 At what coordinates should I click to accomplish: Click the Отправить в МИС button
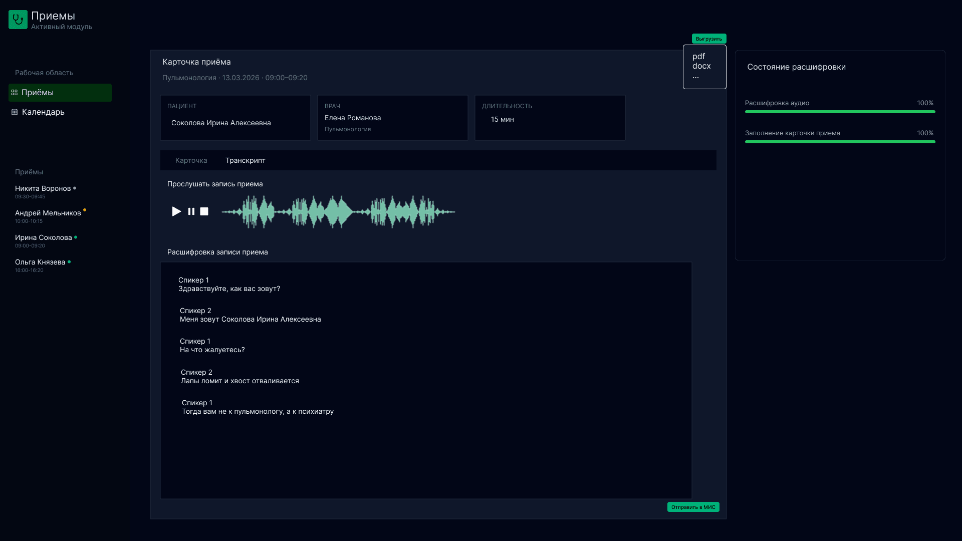tap(693, 507)
